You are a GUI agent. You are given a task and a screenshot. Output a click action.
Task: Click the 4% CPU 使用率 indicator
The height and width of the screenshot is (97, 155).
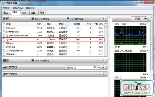(41, 19)
